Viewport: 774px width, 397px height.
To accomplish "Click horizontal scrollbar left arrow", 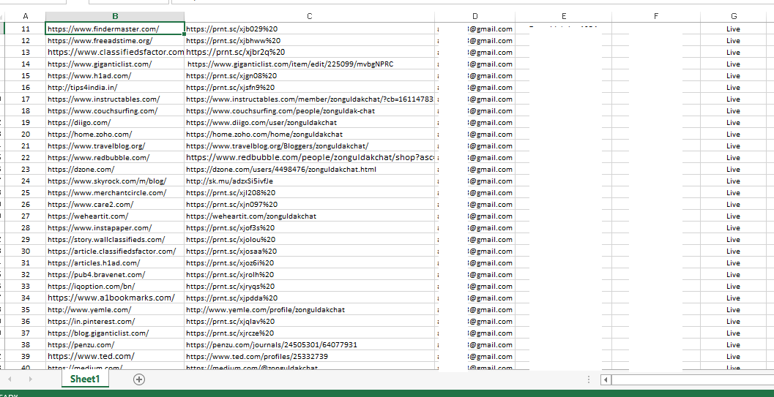I will (x=606, y=380).
